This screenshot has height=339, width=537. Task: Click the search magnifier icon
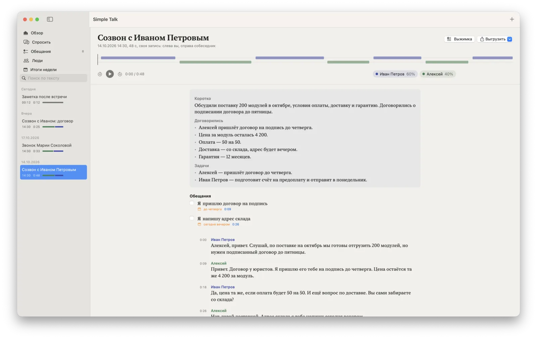pyautogui.click(x=24, y=78)
